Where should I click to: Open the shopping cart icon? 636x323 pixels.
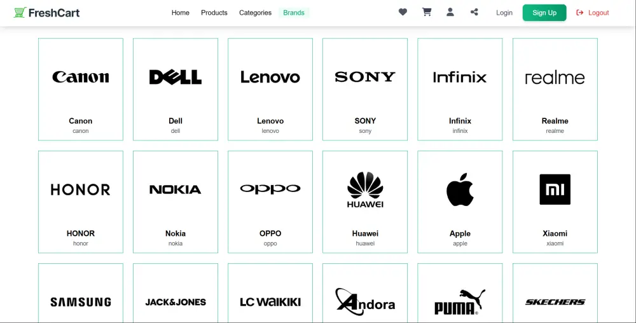tap(427, 12)
